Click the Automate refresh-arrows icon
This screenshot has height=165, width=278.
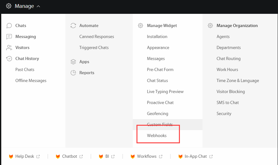pos(73,26)
